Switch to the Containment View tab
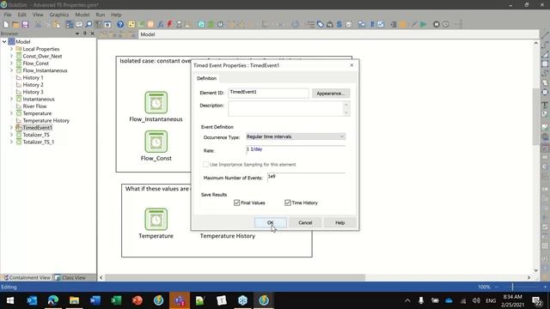The width and height of the screenshot is (550, 309). click(27, 277)
